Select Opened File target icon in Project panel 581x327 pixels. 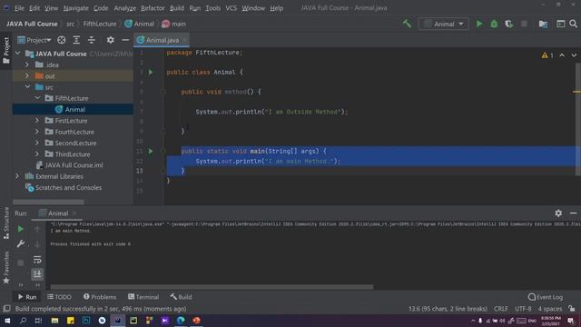pos(62,40)
